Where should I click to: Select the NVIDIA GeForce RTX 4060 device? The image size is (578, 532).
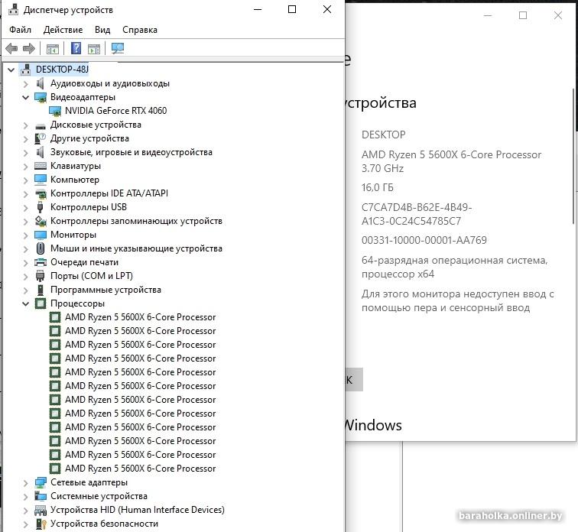(x=115, y=111)
